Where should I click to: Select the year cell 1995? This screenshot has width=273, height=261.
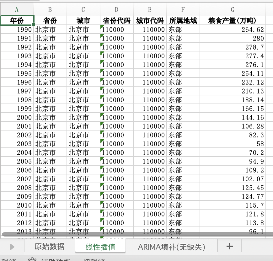[x=17, y=73]
